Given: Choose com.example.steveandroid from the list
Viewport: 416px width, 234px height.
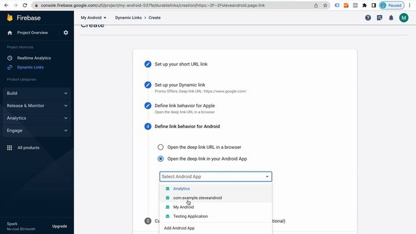Looking at the screenshot, I should click(216, 198).
